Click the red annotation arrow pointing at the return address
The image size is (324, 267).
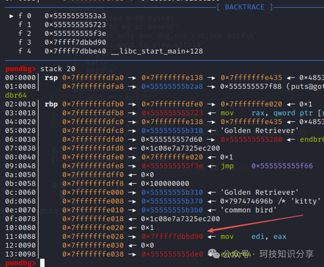tap(255, 222)
